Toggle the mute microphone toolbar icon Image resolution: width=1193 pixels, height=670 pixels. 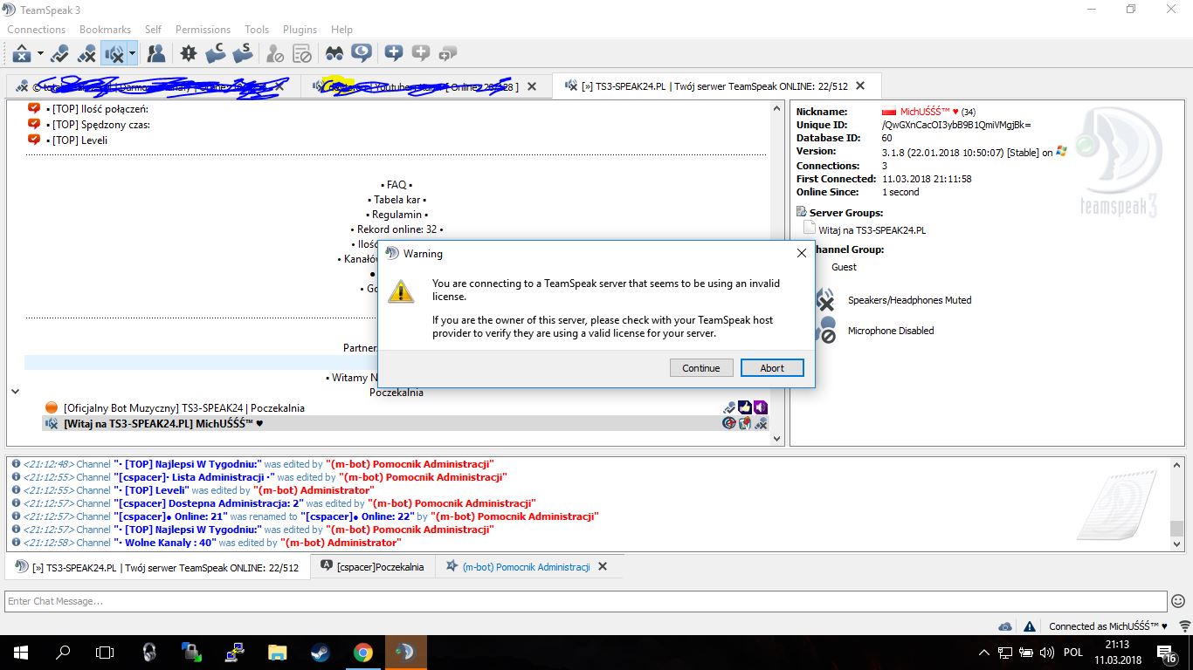tap(86, 54)
